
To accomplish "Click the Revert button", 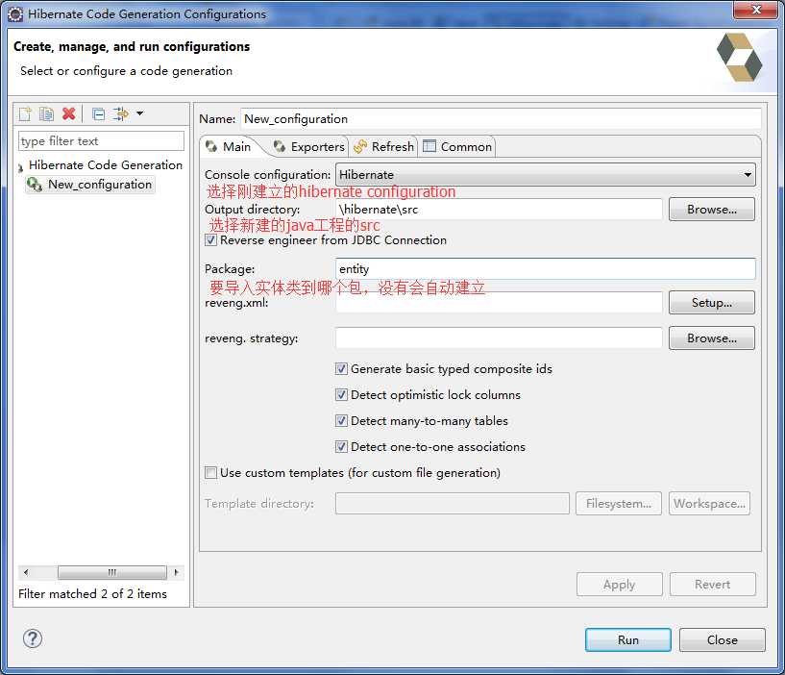I will click(712, 585).
